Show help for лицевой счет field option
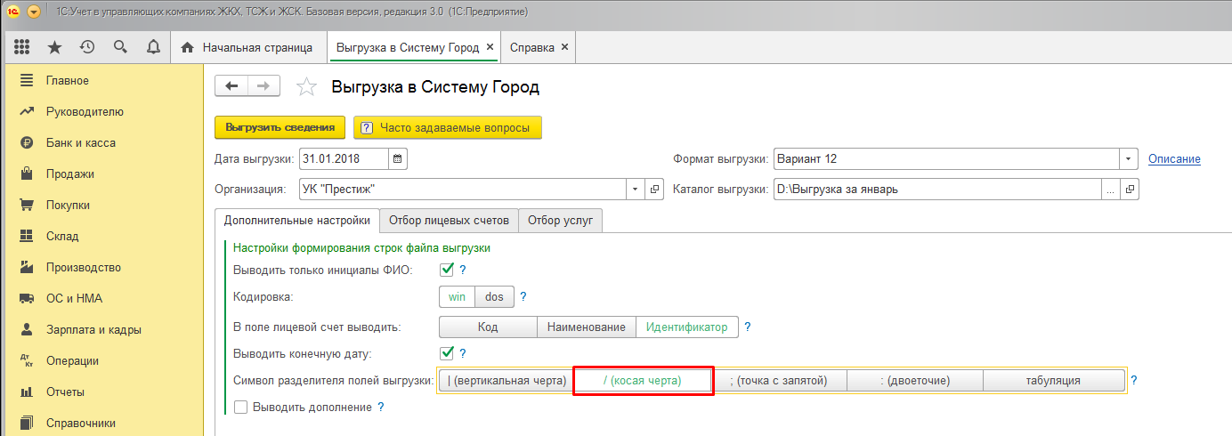This screenshot has width=1232, height=436. pyautogui.click(x=748, y=327)
